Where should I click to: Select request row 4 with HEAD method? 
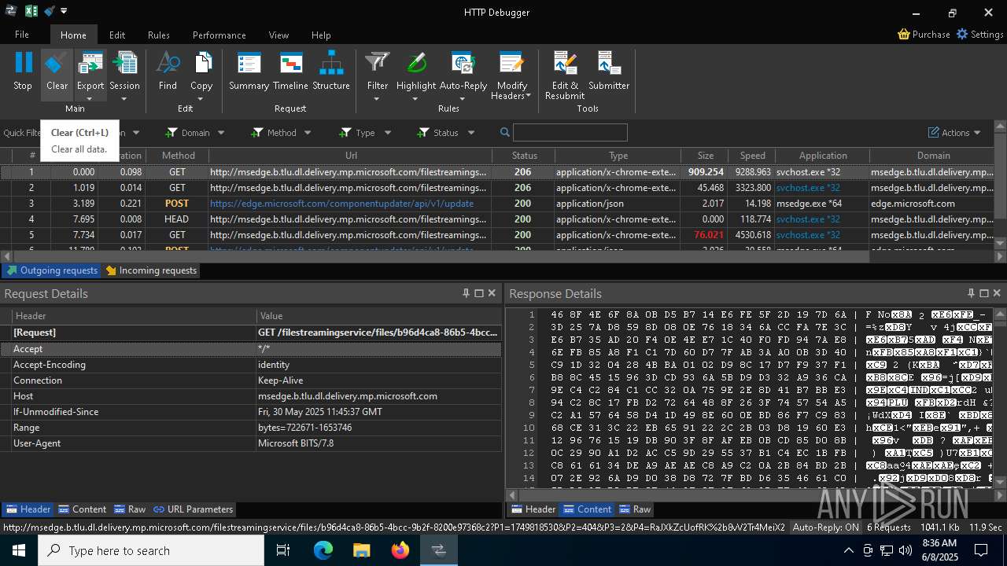click(498, 219)
